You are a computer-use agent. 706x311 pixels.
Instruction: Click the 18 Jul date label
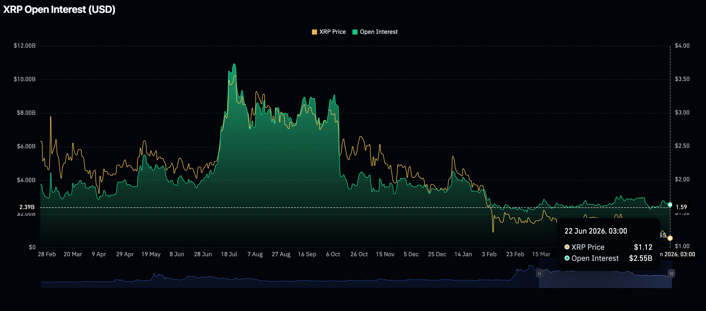point(229,254)
